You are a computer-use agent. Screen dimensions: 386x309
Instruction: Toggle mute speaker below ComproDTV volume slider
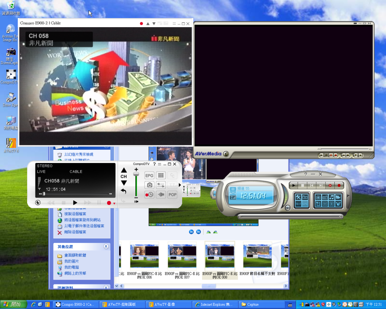136,201
